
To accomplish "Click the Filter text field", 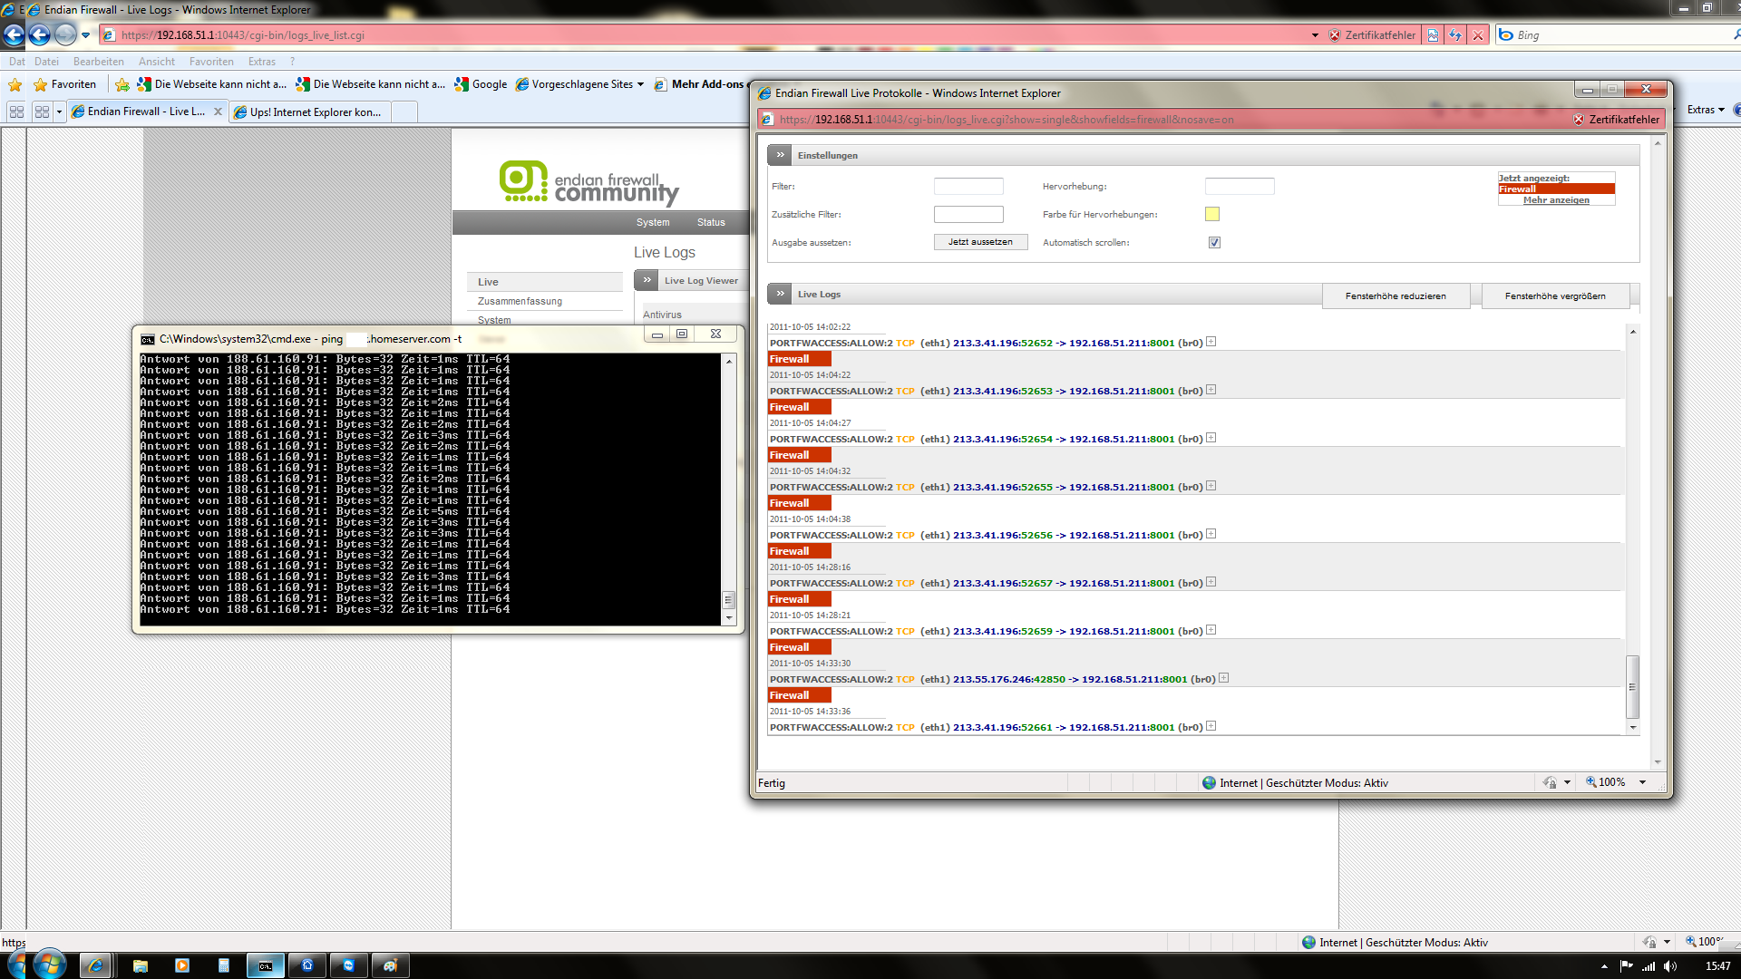I will [968, 187].
